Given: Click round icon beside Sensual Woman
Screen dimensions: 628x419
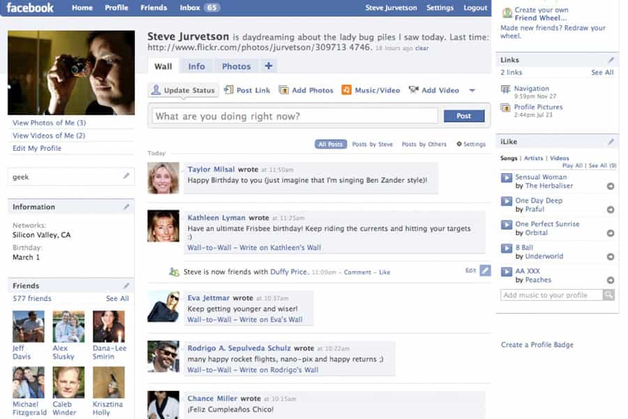Looking at the screenshot, I should pos(611,186).
